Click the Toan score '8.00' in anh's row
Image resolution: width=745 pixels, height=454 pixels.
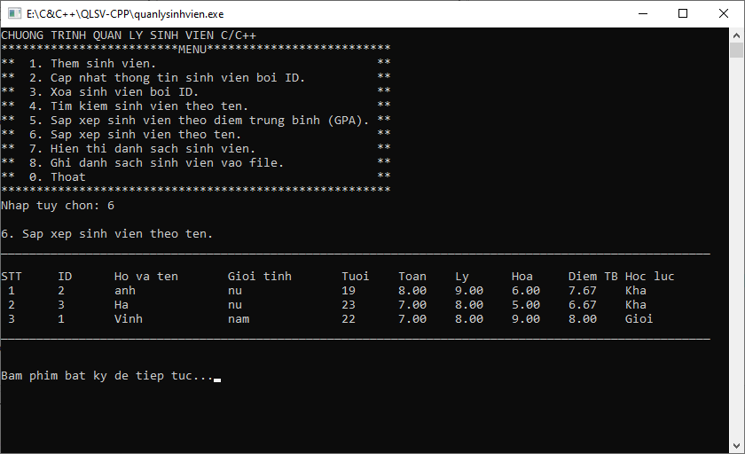coord(412,291)
